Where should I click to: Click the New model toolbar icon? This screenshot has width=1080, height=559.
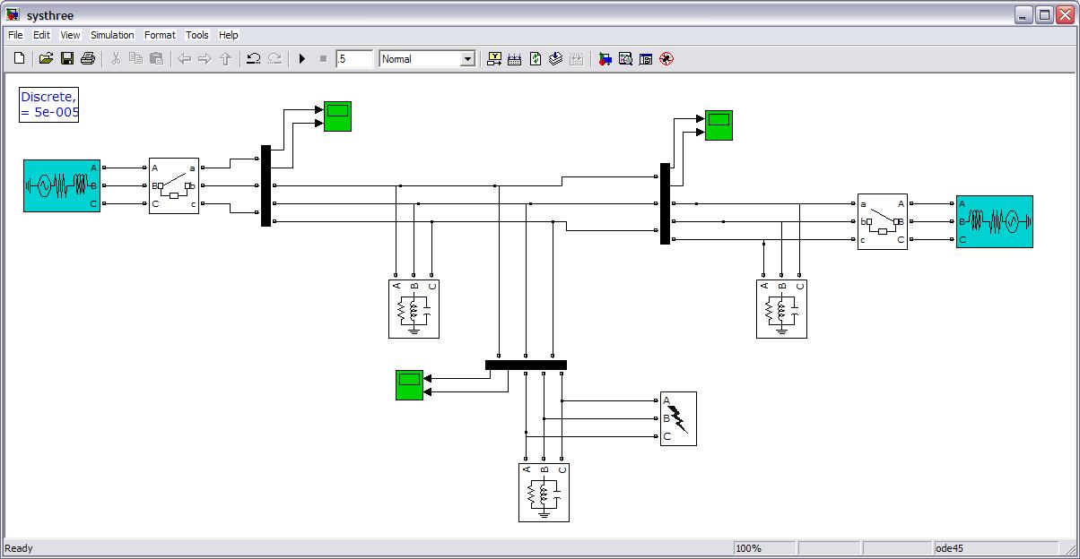(x=20, y=59)
